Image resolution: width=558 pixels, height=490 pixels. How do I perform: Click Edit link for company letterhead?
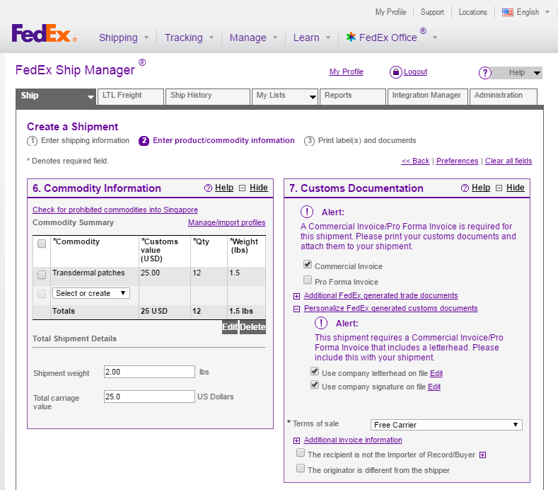(436, 373)
